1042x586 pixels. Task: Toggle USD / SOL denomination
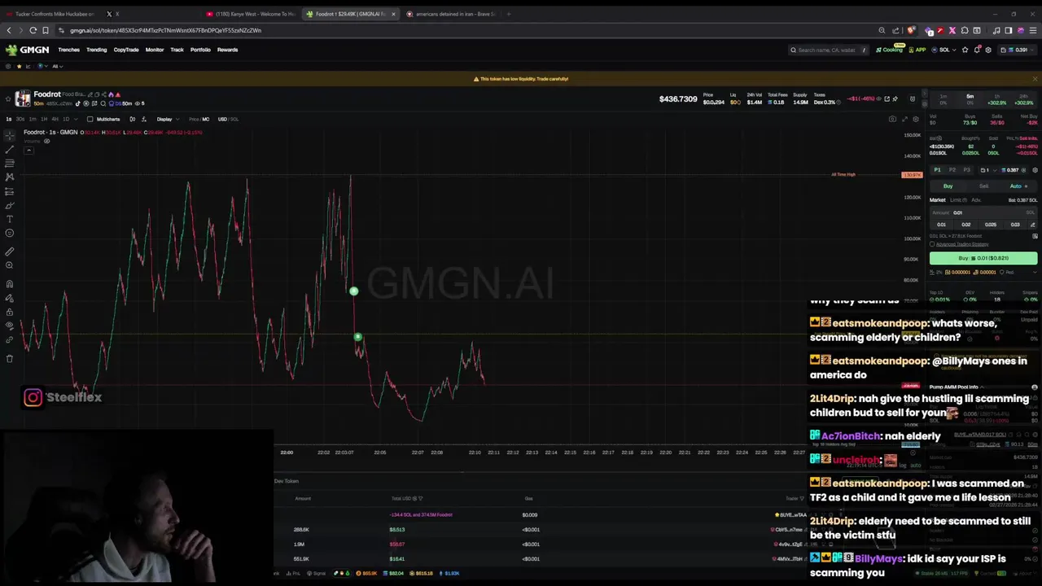(x=228, y=119)
